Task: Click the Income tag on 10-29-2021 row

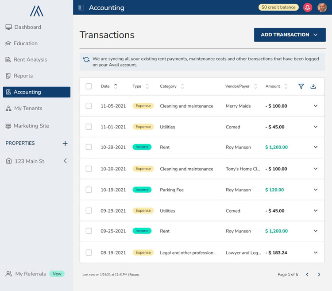Action: pyautogui.click(x=142, y=147)
